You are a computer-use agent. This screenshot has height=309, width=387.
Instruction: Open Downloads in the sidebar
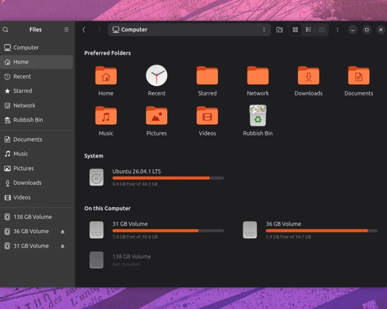coord(36,183)
